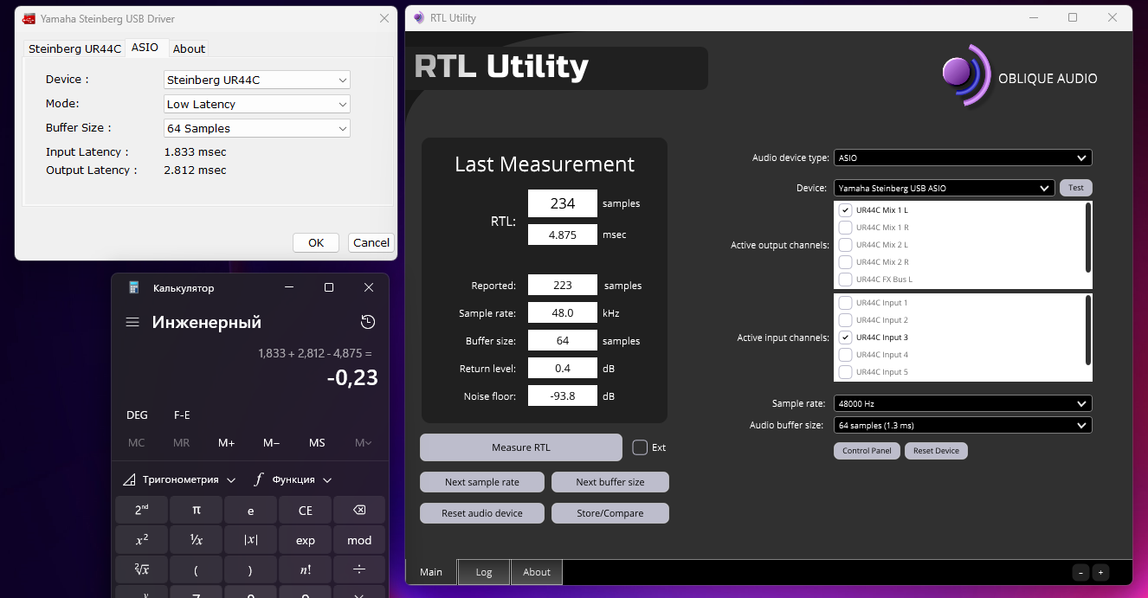
Task: Open the About tab in driver dialog
Action: (x=189, y=48)
